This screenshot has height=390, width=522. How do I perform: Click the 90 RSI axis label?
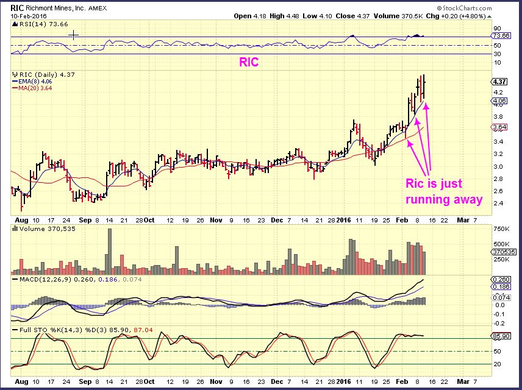[x=498, y=28]
